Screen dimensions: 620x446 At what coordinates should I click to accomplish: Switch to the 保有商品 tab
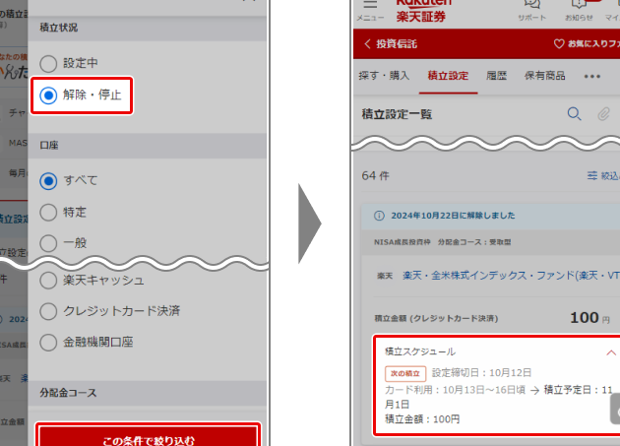pos(545,76)
